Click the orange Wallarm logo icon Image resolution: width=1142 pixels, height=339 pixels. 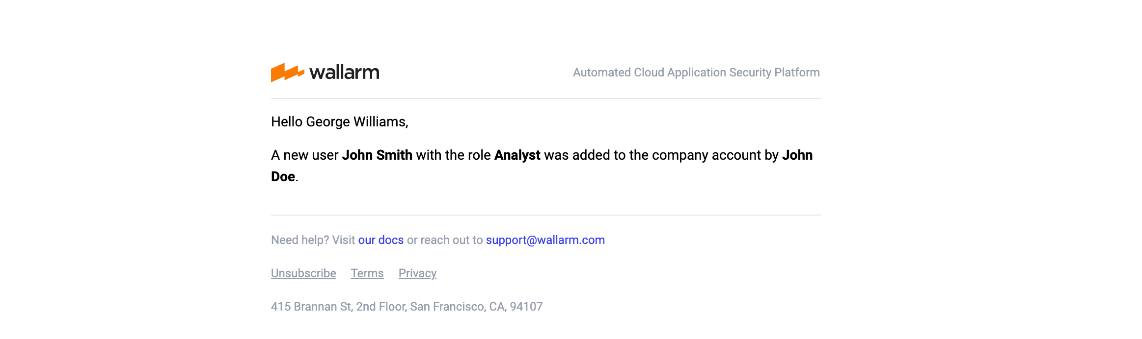pyautogui.click(x=287, y=73)
